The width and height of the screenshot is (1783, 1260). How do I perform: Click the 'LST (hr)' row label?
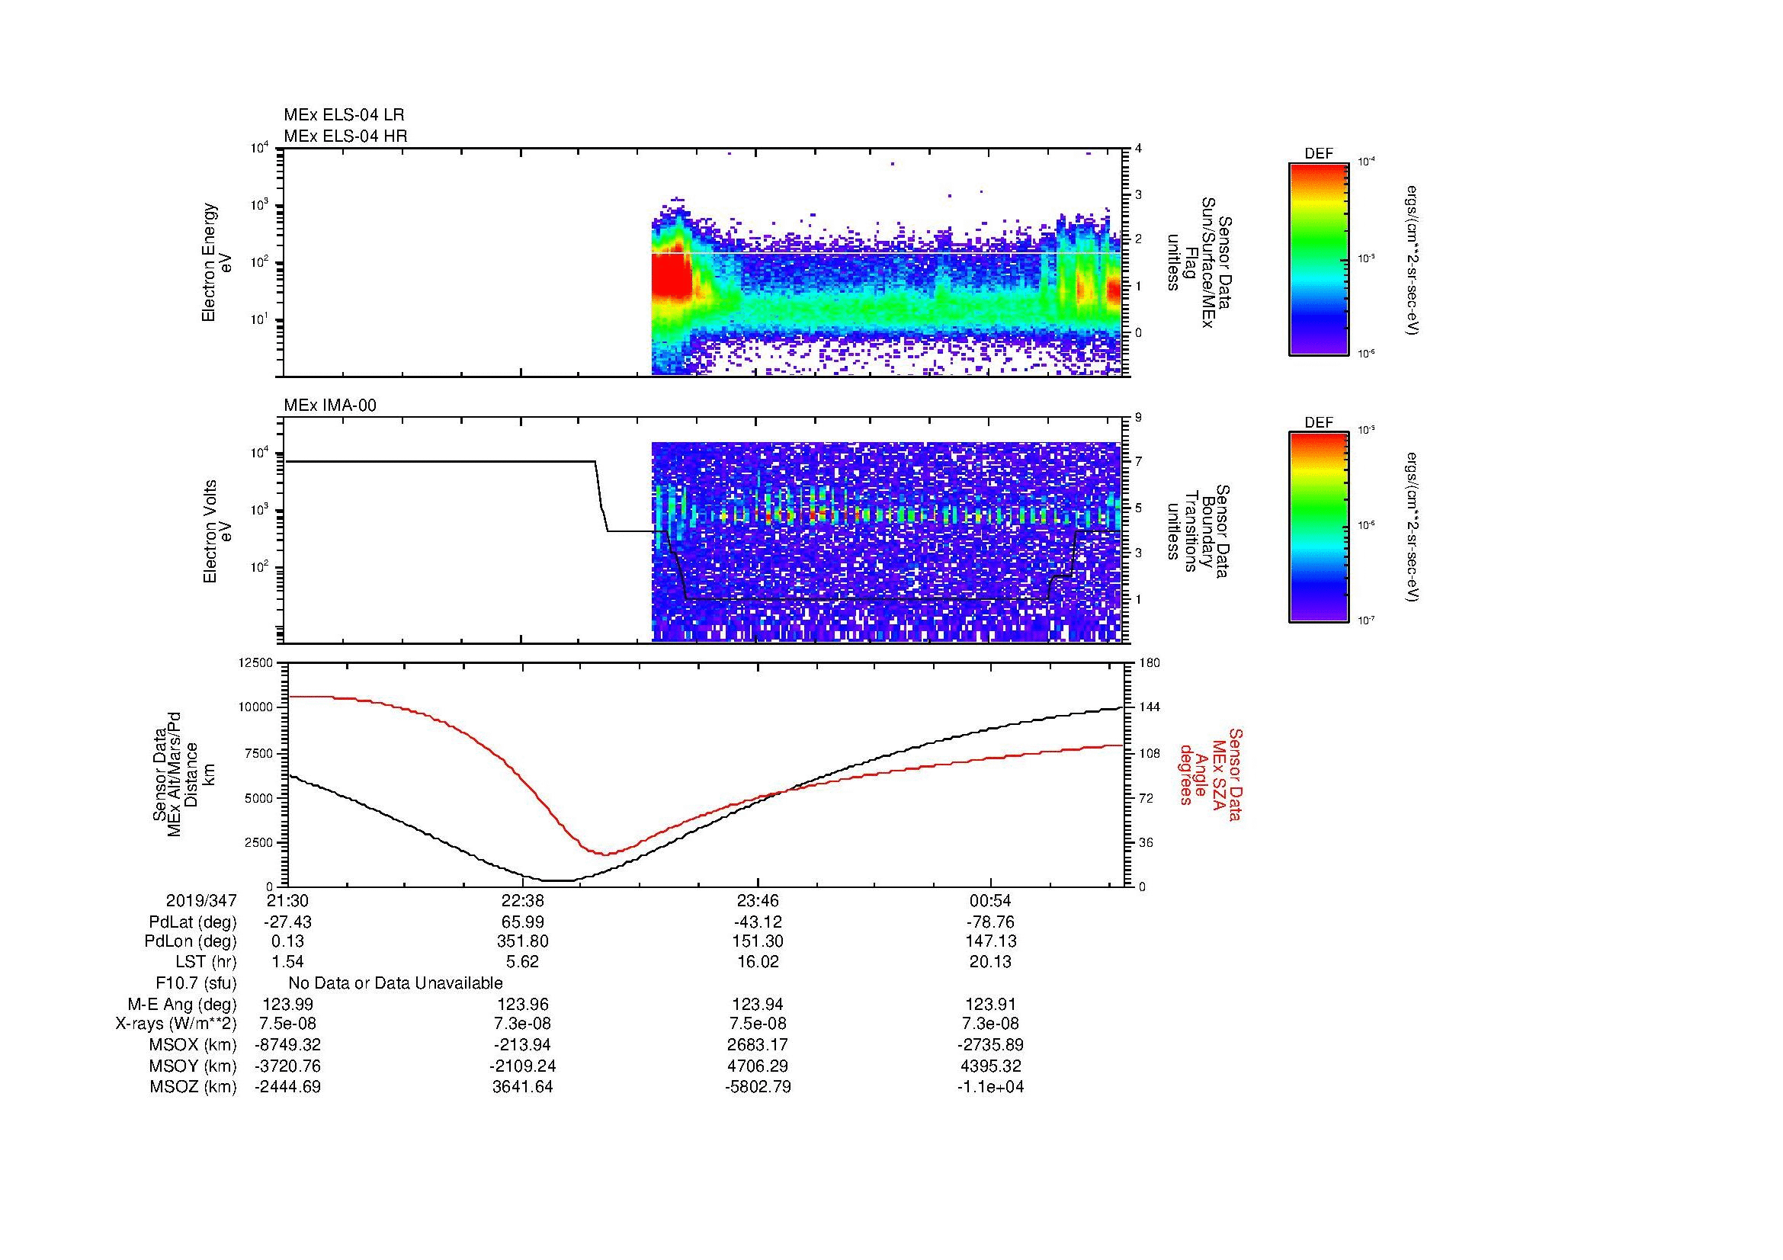206,963
